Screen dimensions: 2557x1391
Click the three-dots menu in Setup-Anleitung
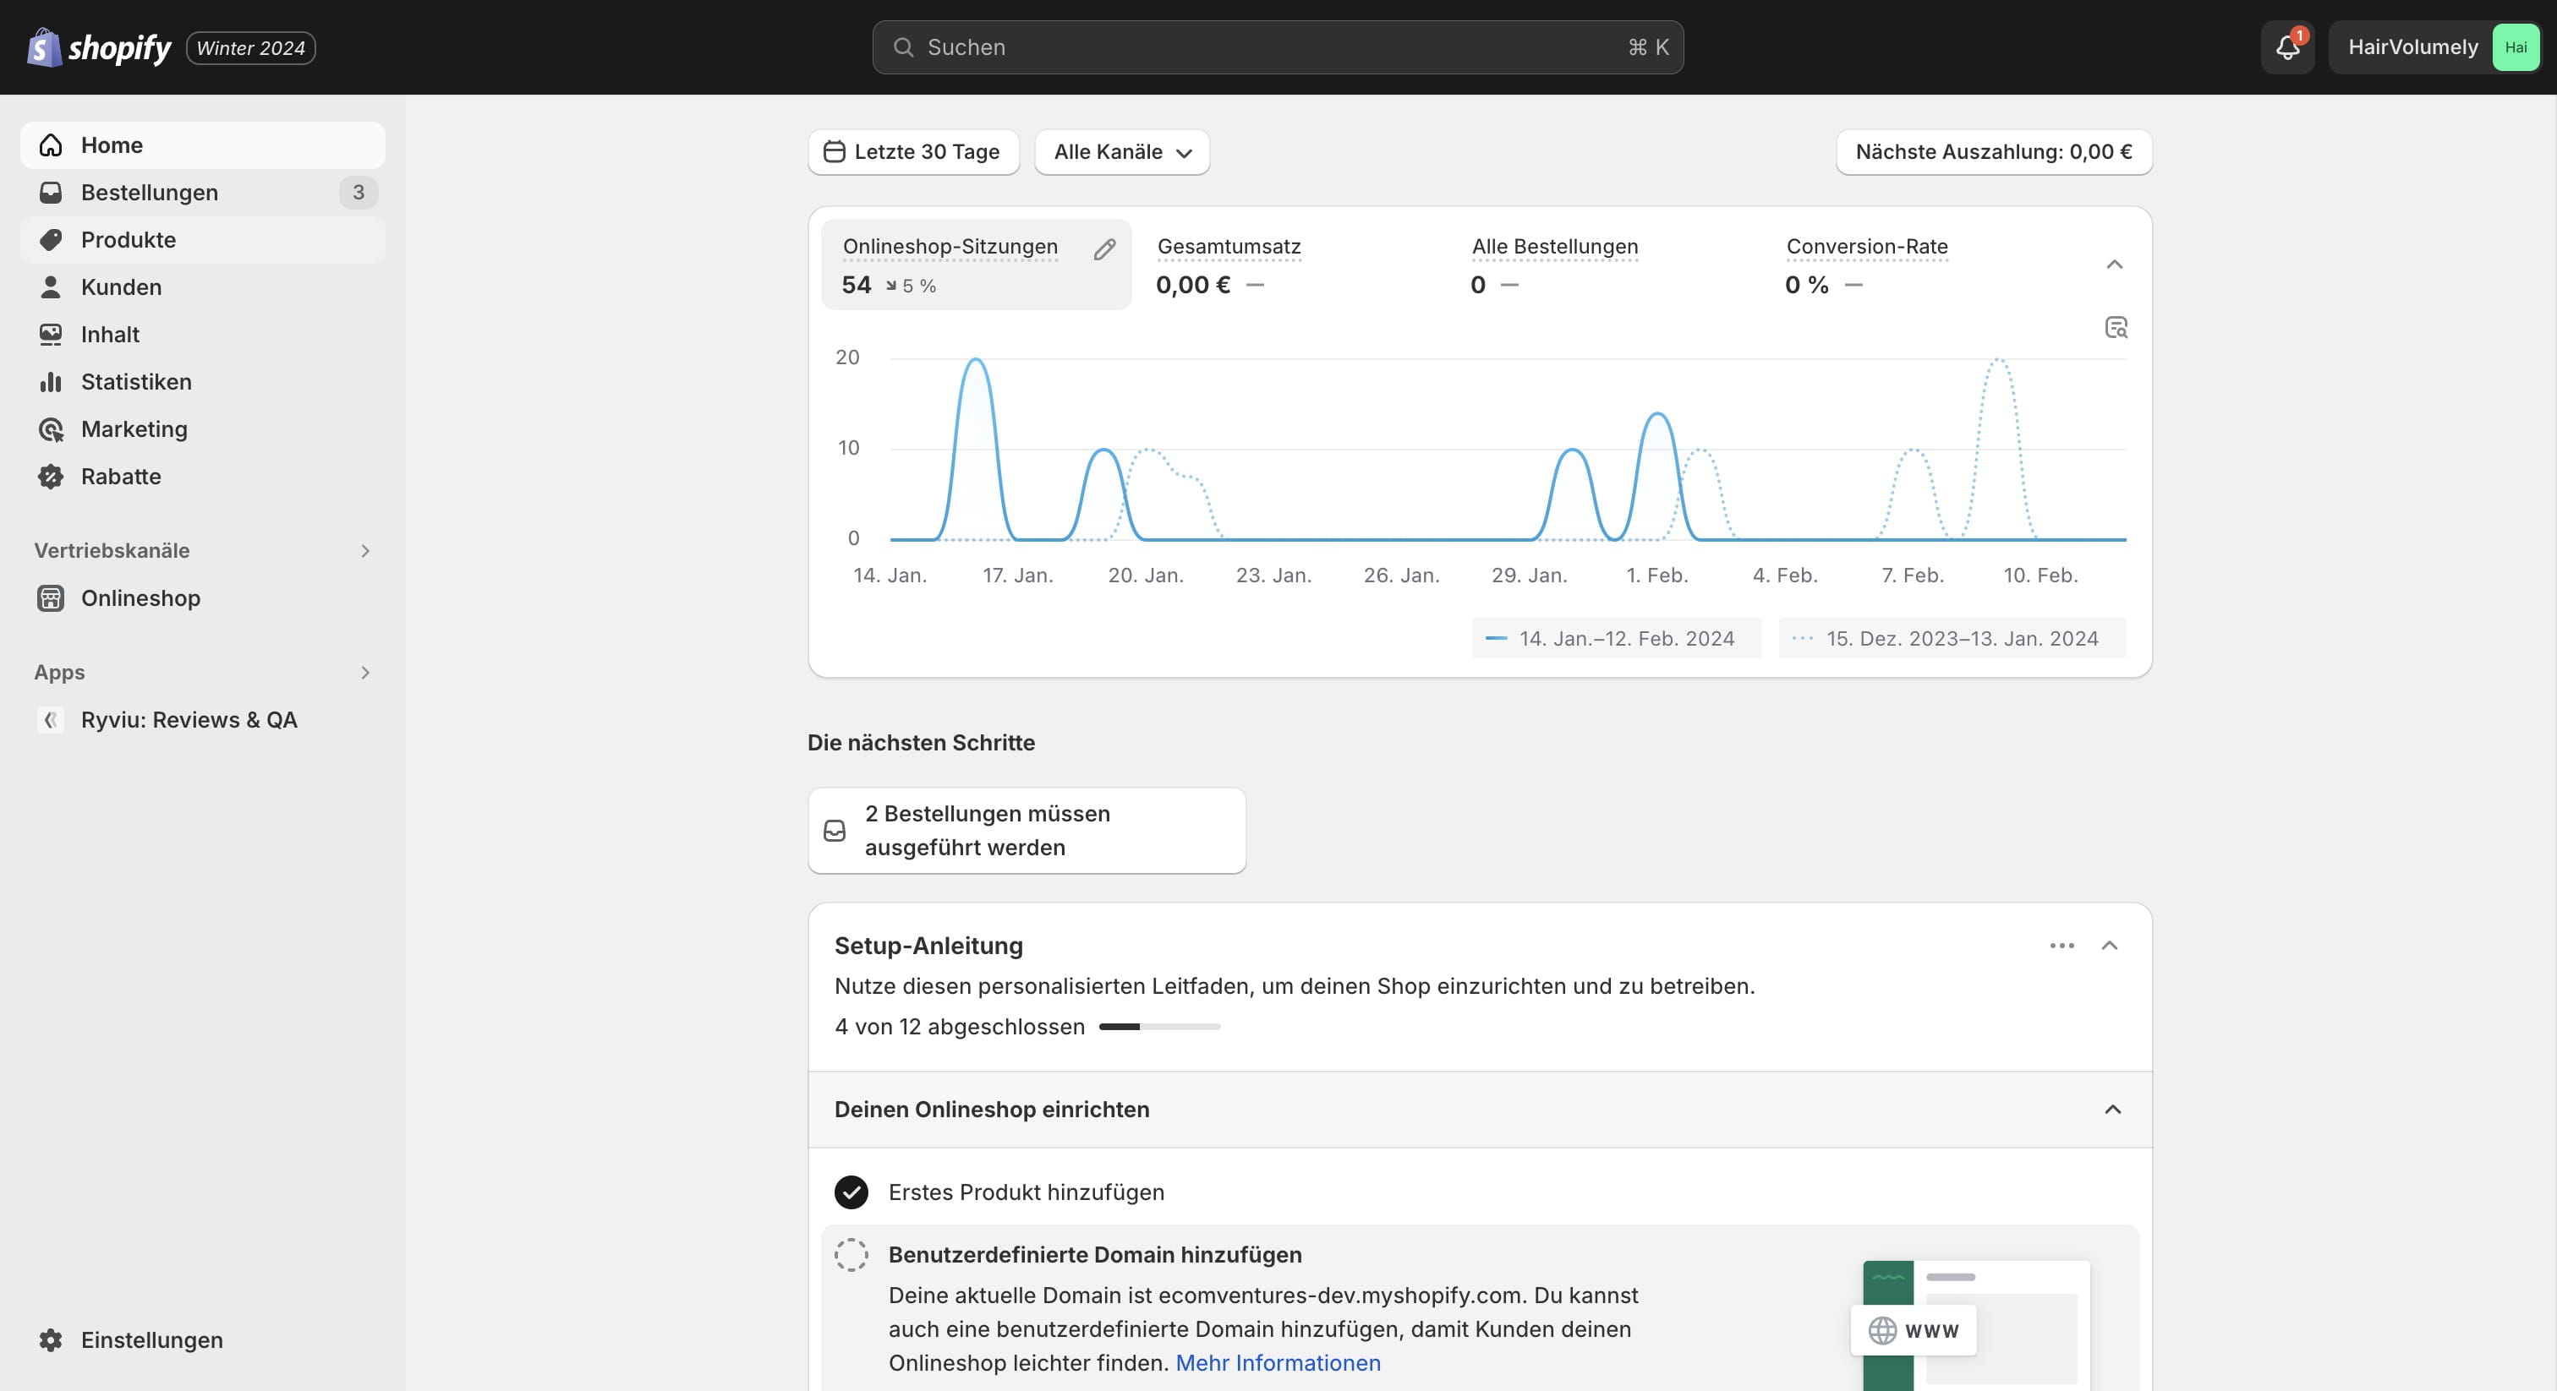(x=2061, y=946)
